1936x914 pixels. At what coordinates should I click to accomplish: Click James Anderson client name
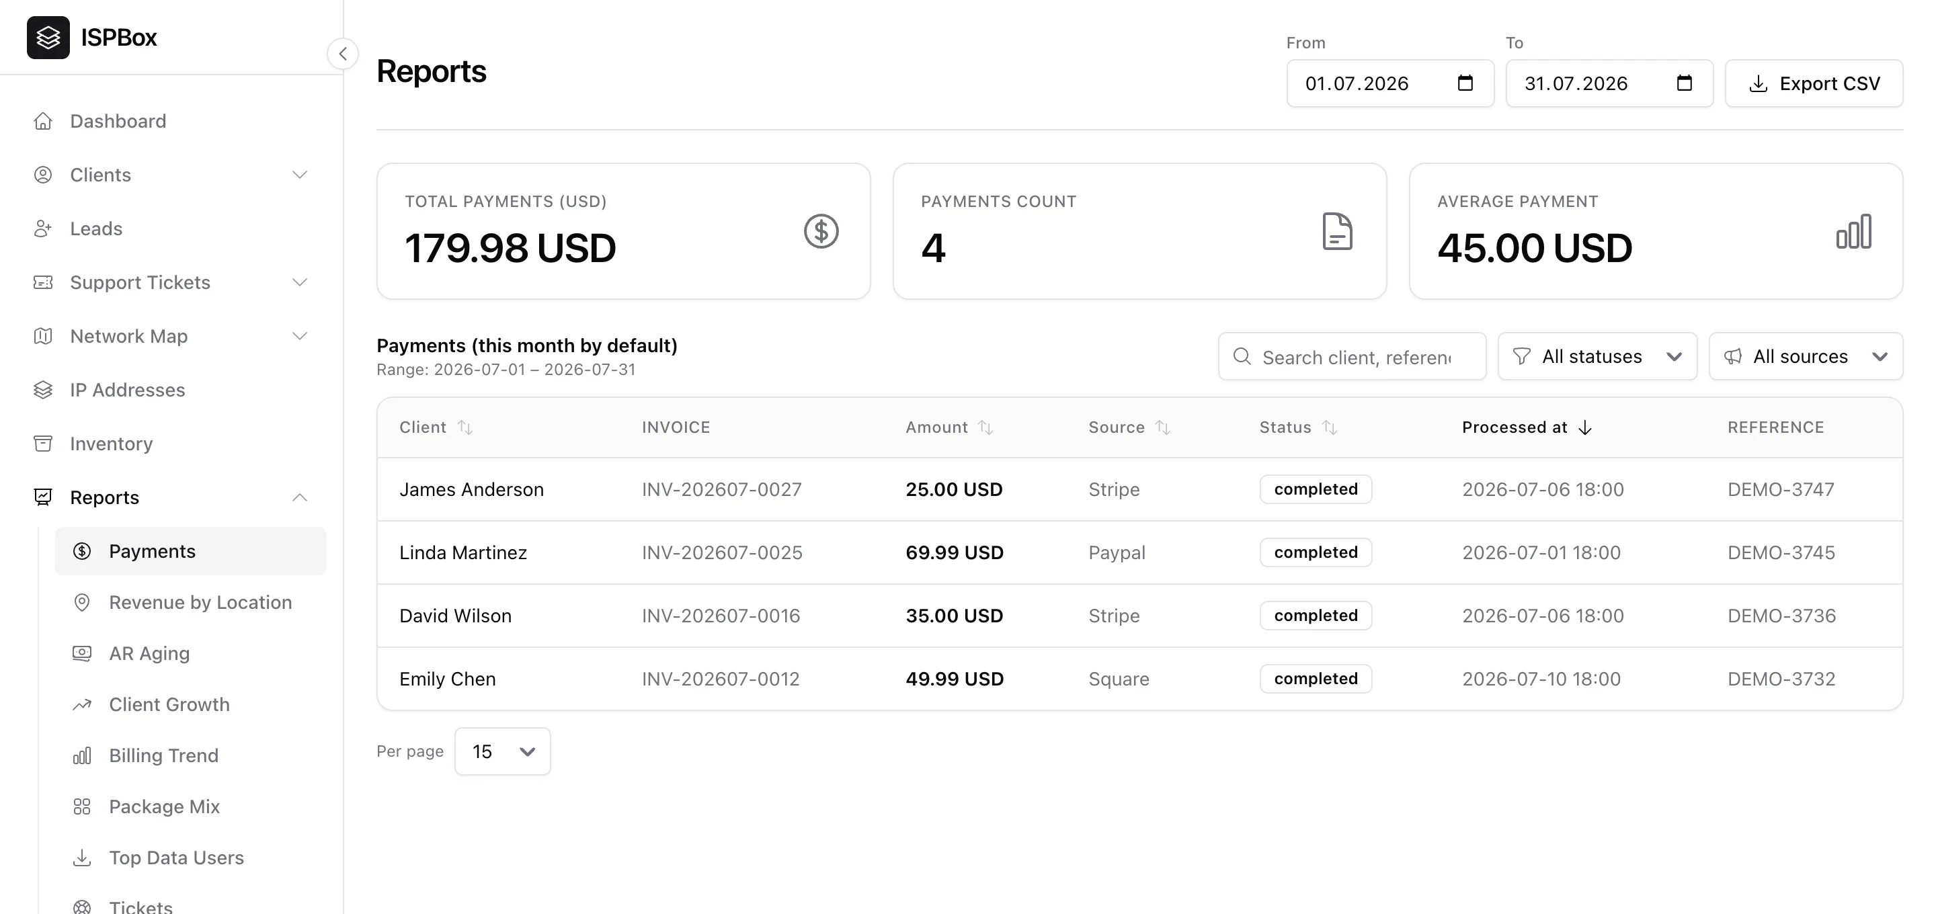tap(471, 489)
